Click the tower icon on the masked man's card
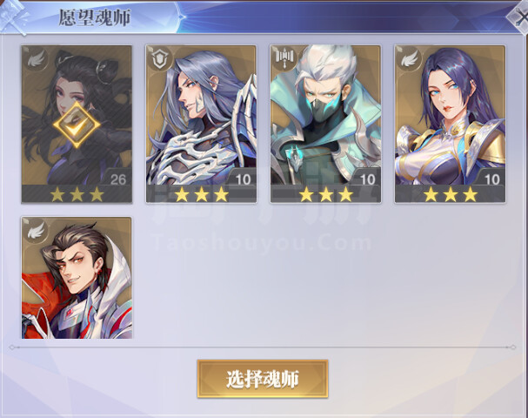 tap(284, 57)
